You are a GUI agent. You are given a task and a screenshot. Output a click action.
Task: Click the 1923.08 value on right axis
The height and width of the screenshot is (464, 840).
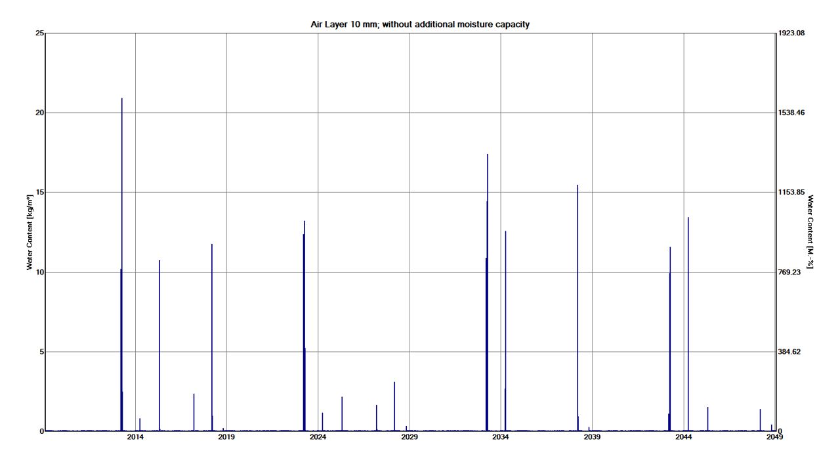point(791,33)
